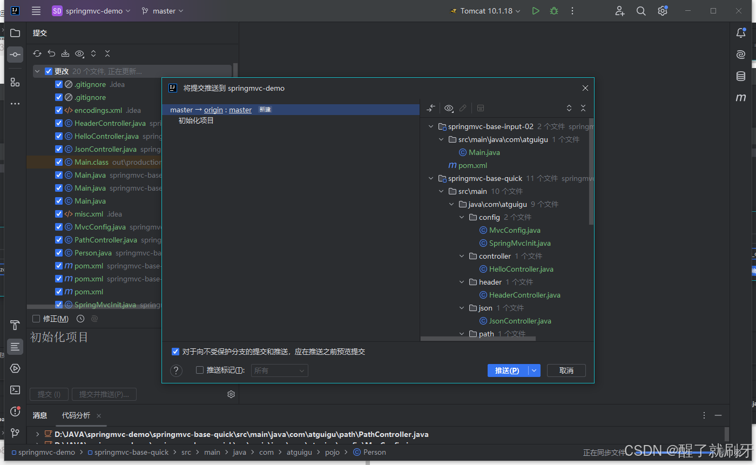Show more tool windows ellipsis icon

coord(15,104)
